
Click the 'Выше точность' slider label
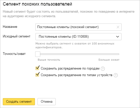coord(49,60)
